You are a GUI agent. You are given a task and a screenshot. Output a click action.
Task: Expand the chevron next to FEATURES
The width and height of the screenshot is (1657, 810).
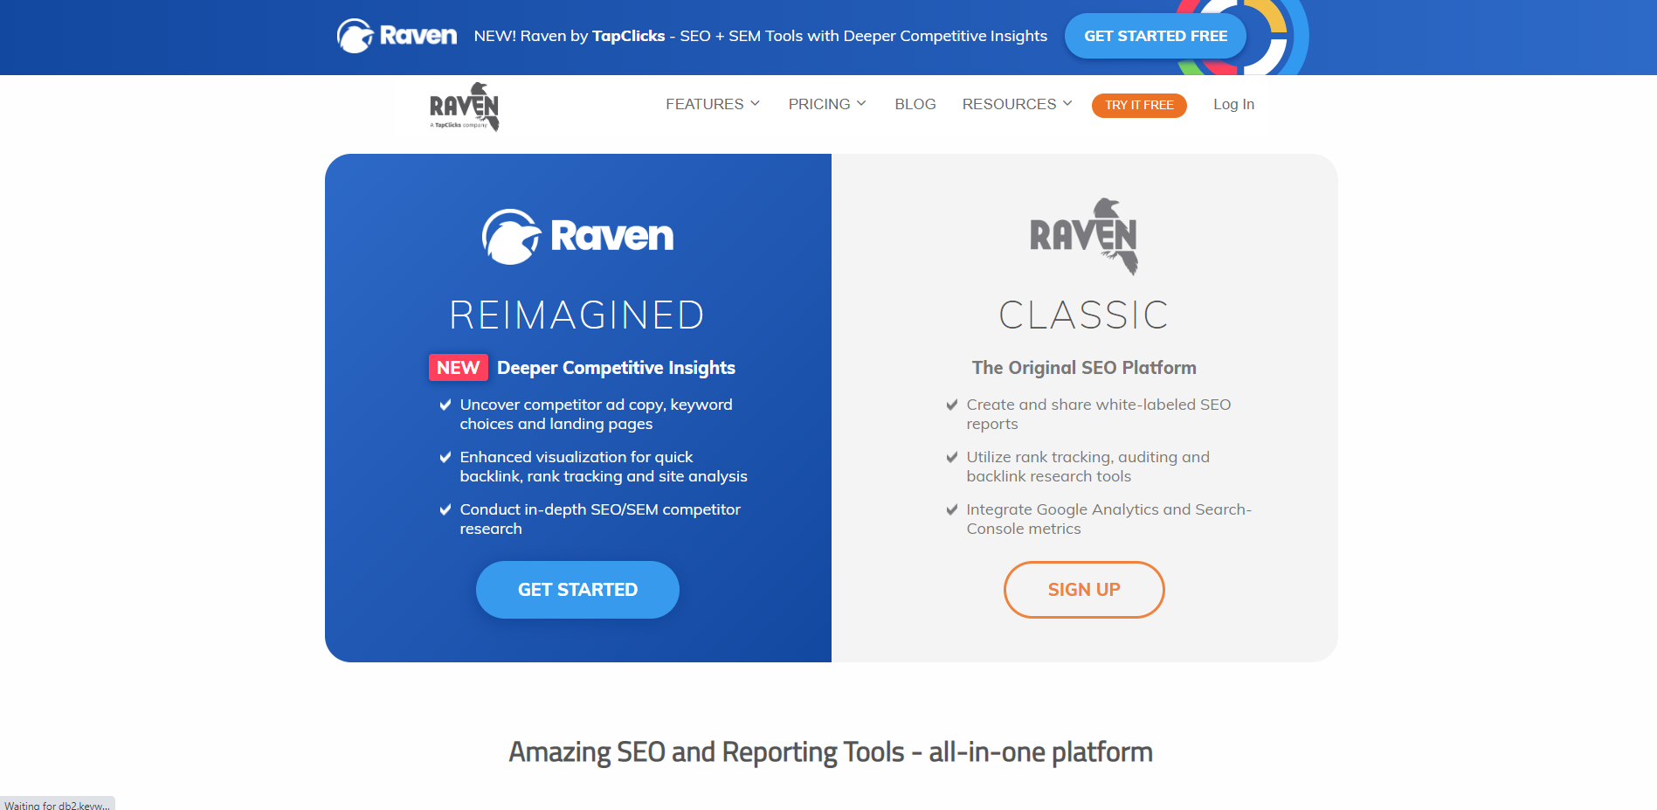coord(756,103)
